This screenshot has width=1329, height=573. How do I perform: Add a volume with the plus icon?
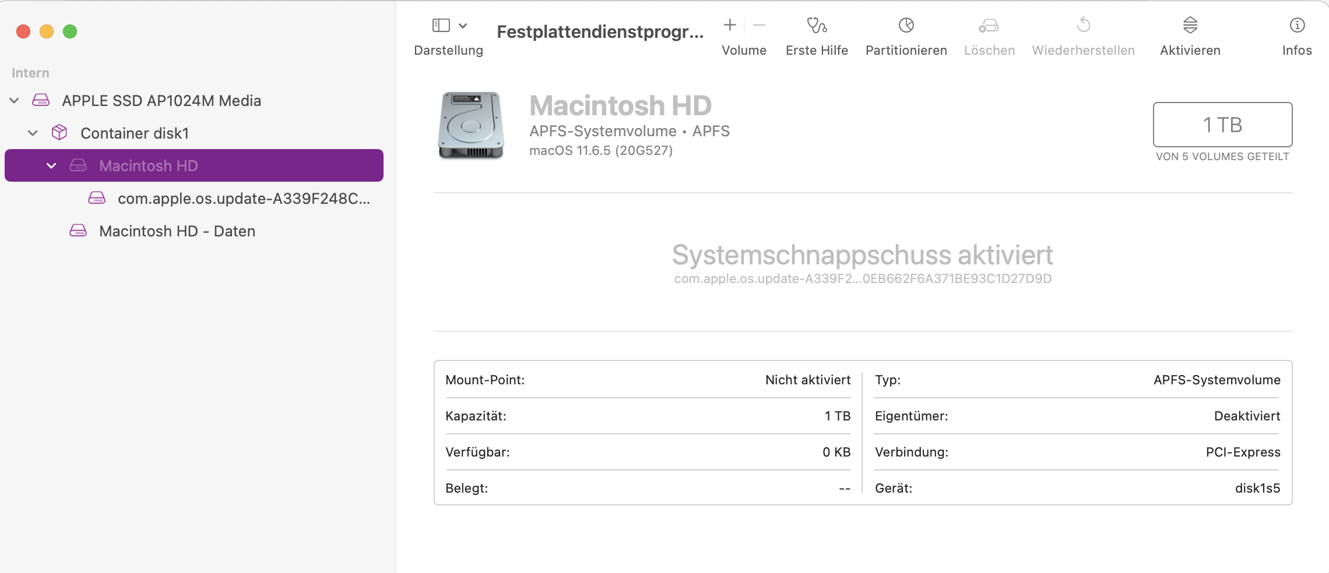tap(730, 25)
